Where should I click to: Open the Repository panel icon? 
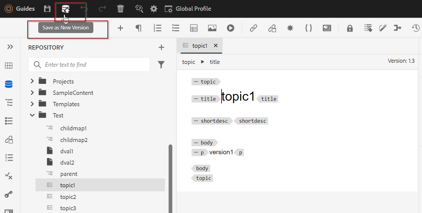pyautogui.click(x=9, y=84)
